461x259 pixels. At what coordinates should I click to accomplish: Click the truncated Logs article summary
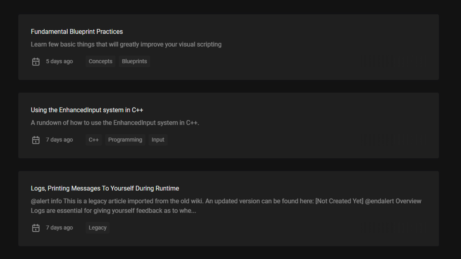coord(226,206)
